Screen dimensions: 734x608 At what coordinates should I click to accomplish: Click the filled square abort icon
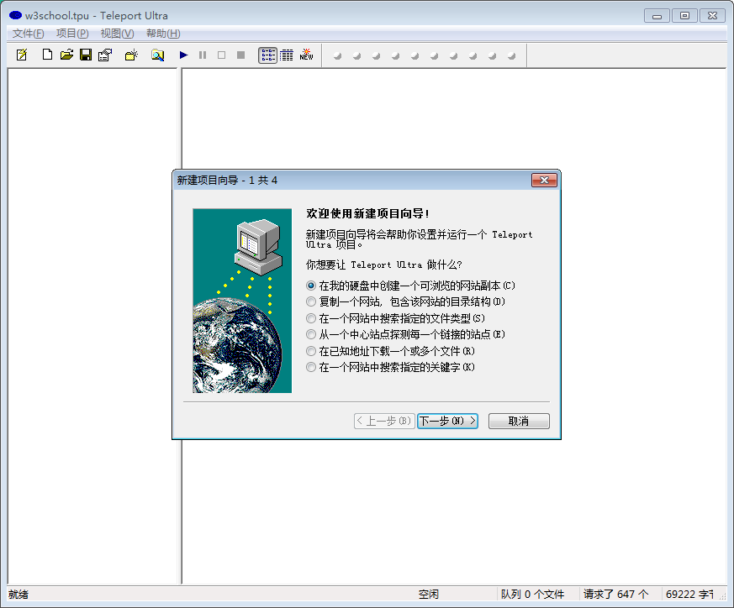pos(241,55)
